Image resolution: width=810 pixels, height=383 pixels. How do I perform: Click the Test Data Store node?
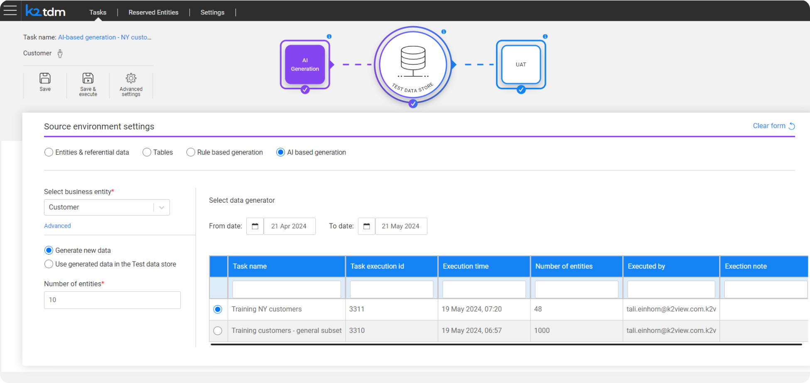(x=412, y=65)
